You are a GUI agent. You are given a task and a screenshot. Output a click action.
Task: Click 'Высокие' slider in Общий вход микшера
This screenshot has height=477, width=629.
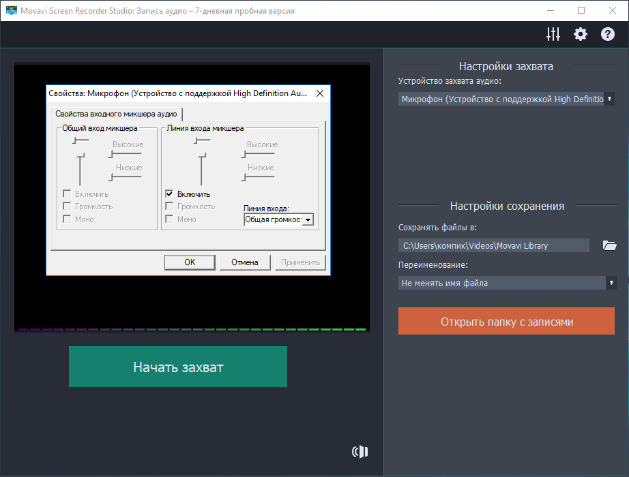point(125,154)
